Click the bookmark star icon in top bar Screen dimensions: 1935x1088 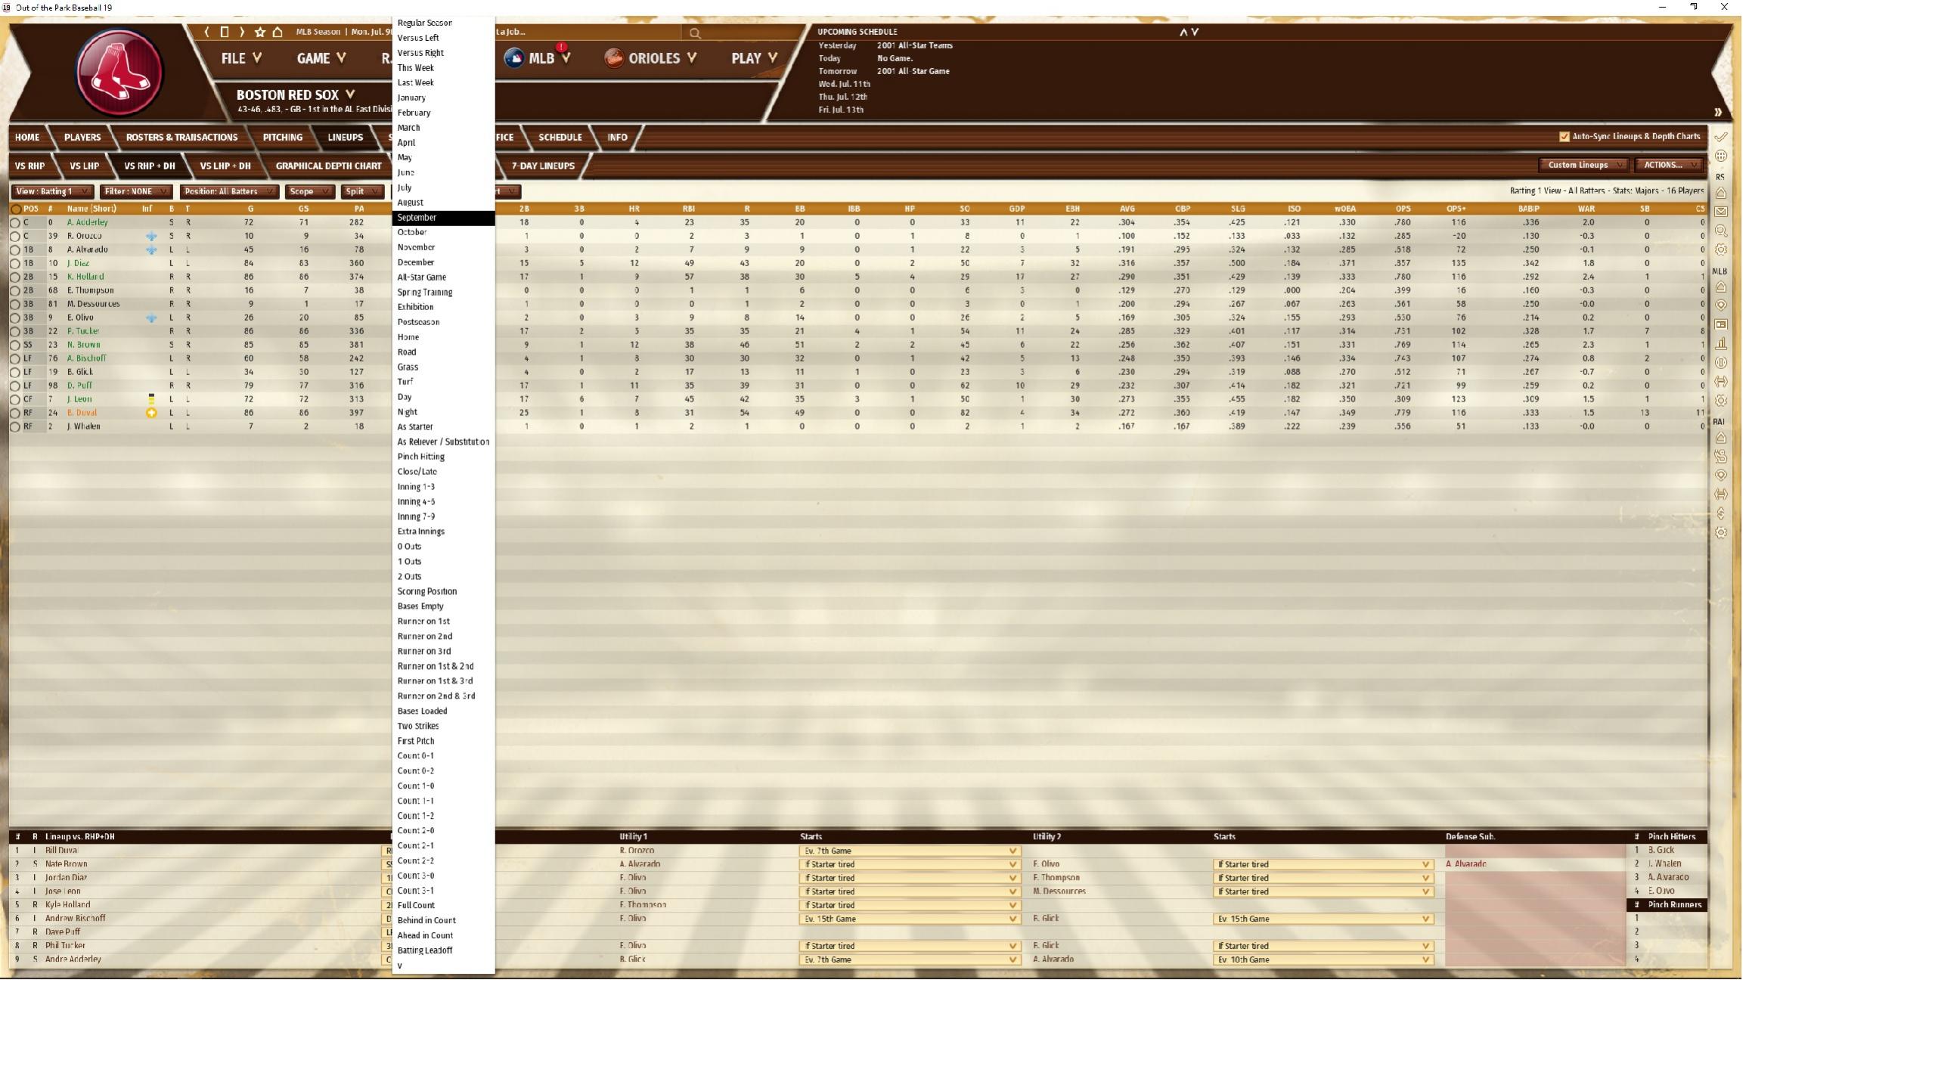click(x=260, y=32)
